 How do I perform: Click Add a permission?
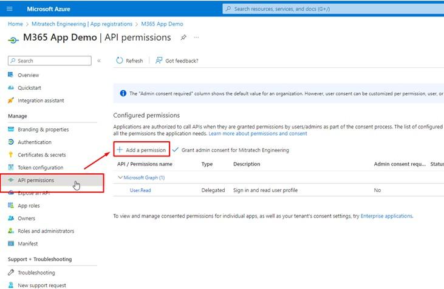142,150
